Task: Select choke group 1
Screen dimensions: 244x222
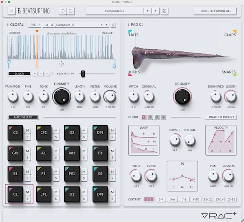Action: coord(144,117)
